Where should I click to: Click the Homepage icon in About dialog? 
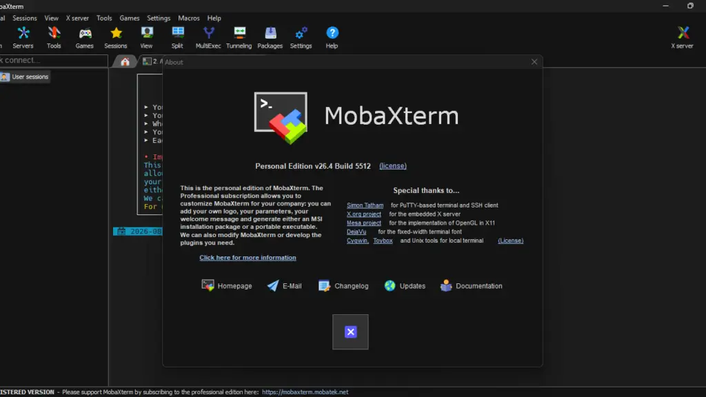pos(208,286)
